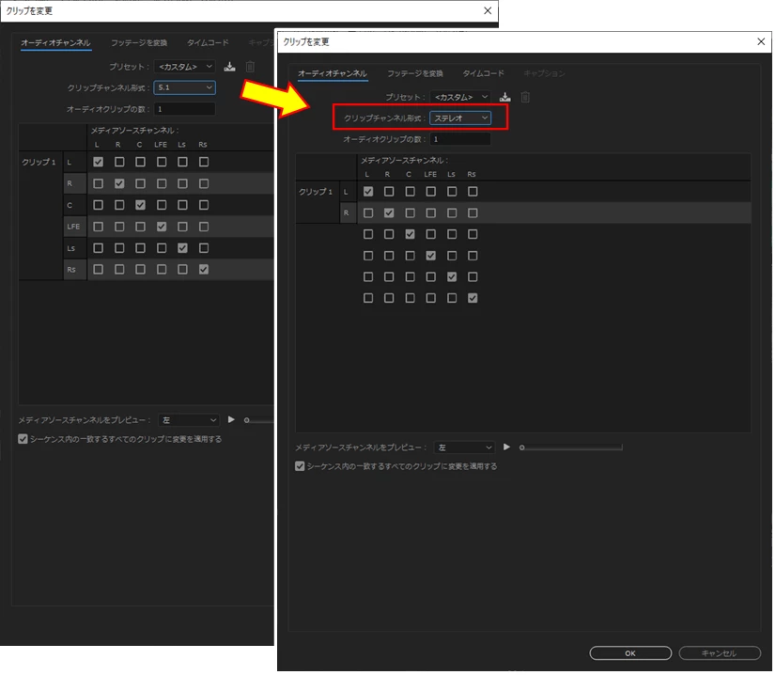Check Rs row L checkbox in back dialog

click(99, 270)
